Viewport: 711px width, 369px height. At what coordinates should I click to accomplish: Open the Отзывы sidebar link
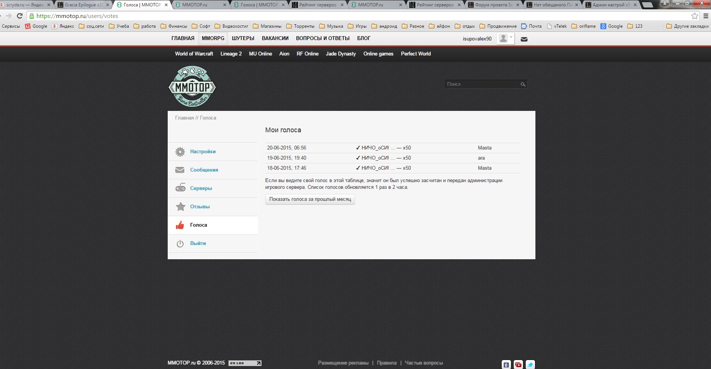point(200,207)
